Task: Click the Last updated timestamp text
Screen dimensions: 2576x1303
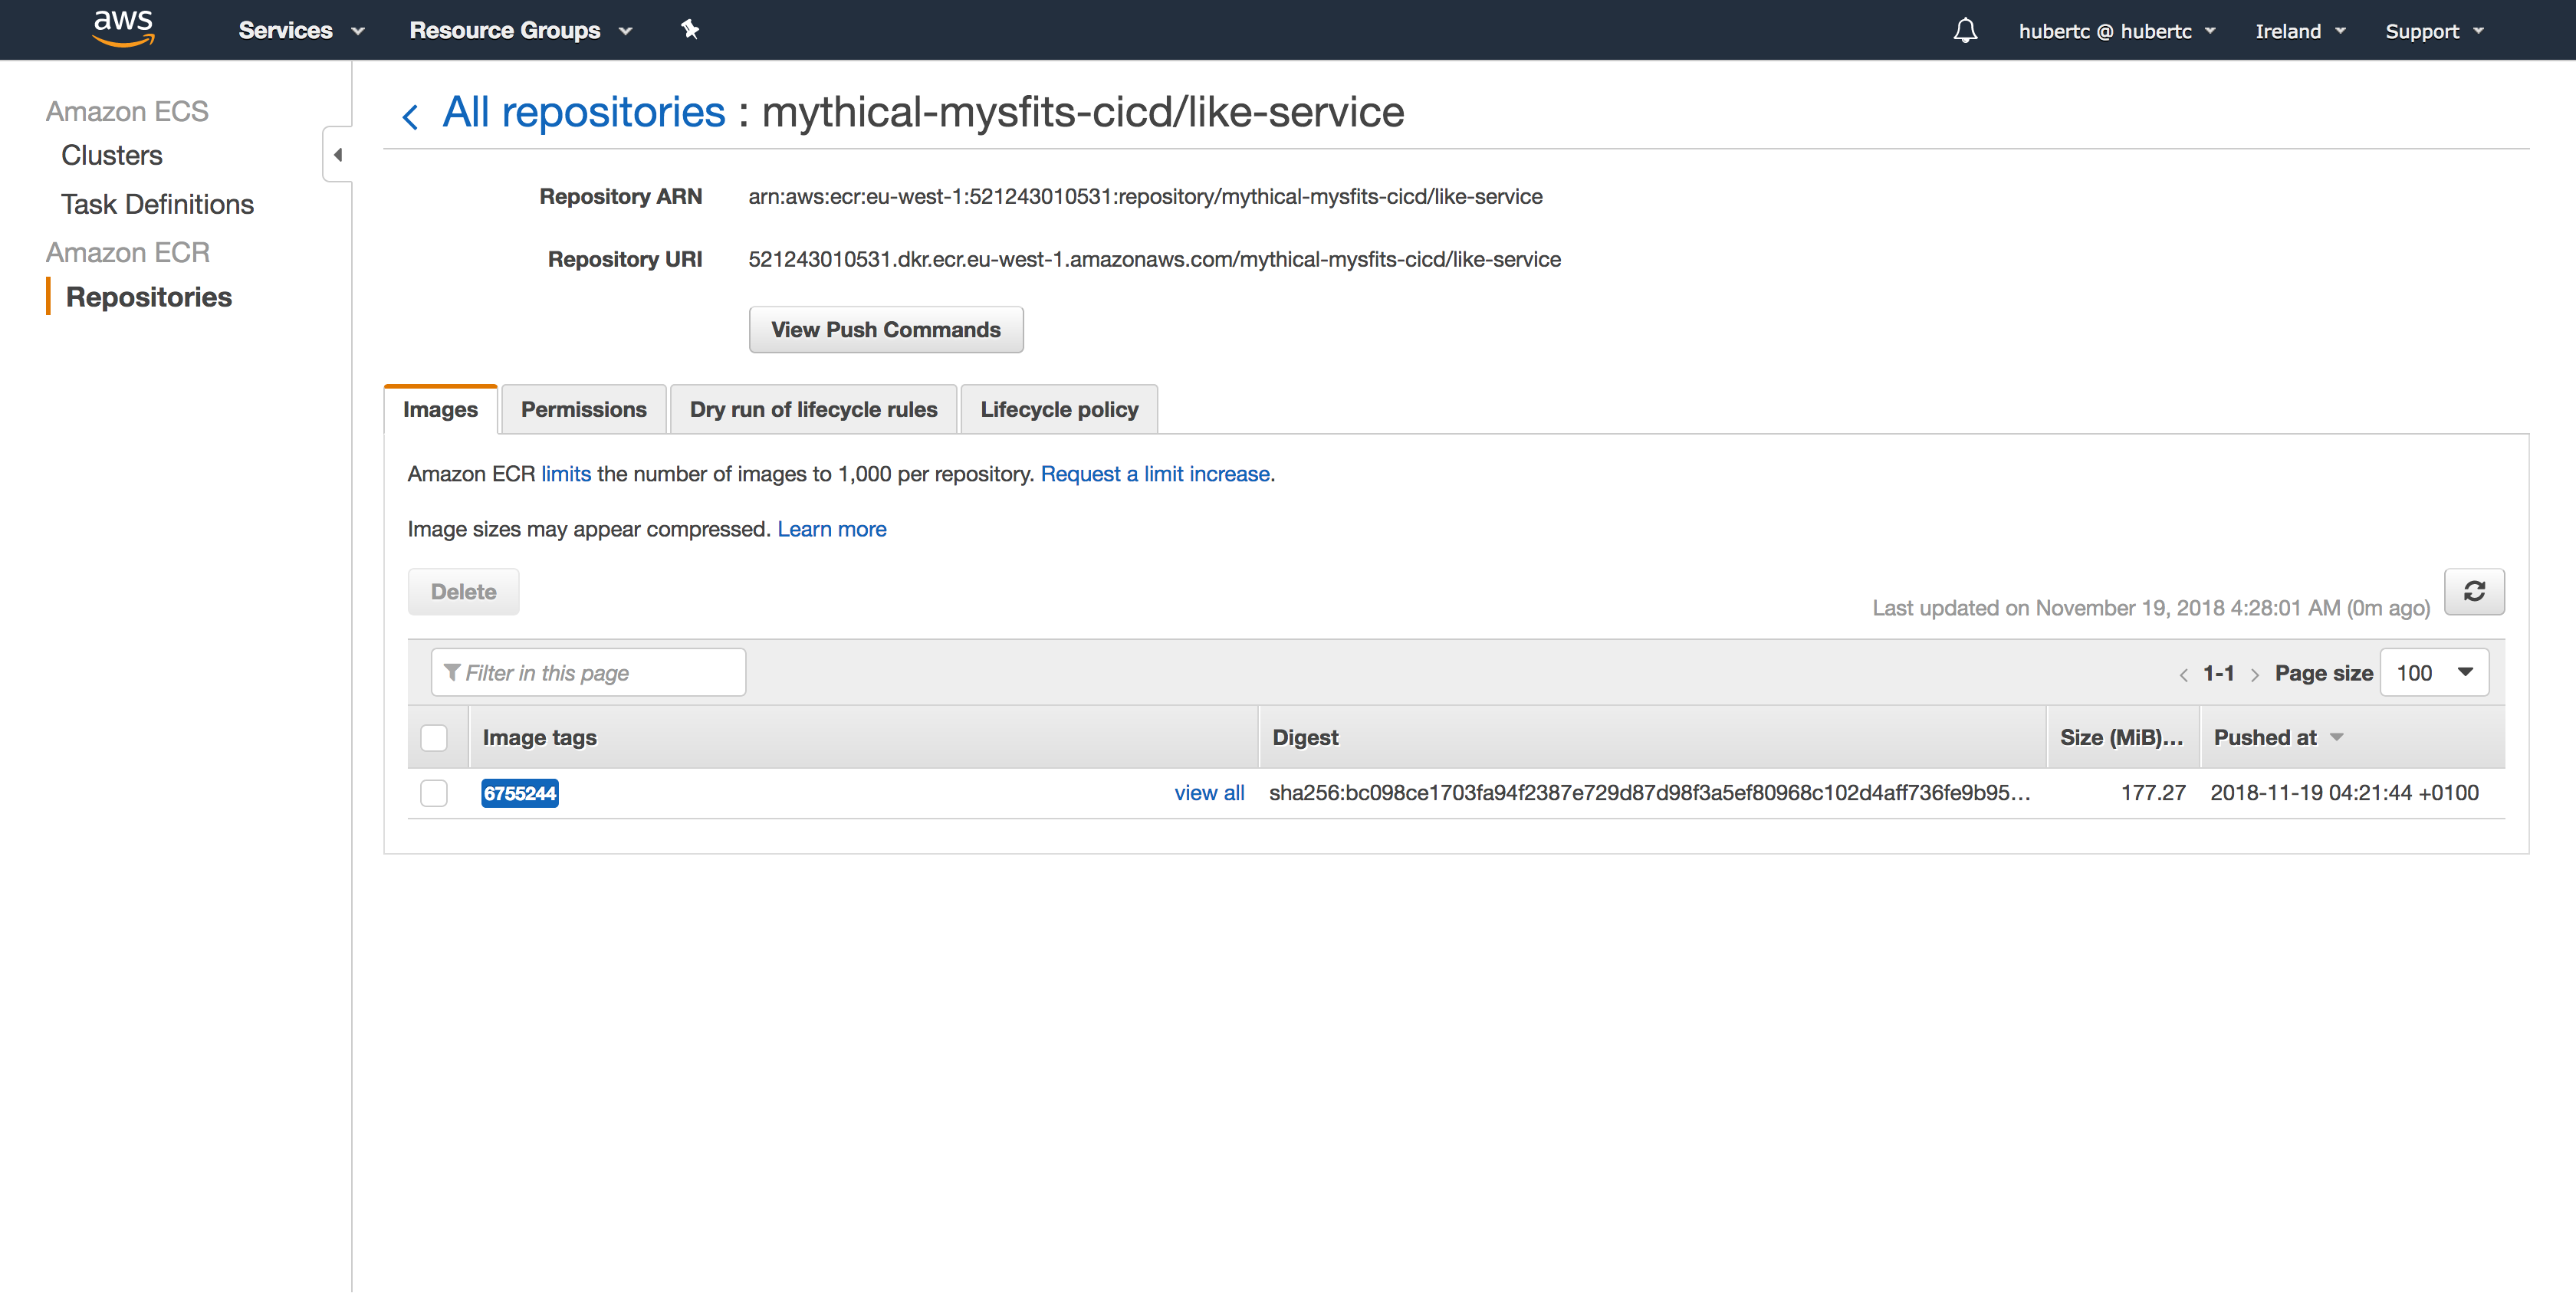Action: (2151, 608)
